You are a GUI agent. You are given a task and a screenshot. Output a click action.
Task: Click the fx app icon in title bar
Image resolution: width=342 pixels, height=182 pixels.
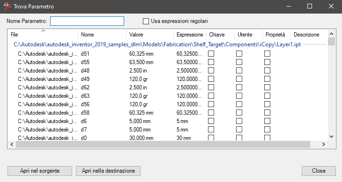(7, 6)
